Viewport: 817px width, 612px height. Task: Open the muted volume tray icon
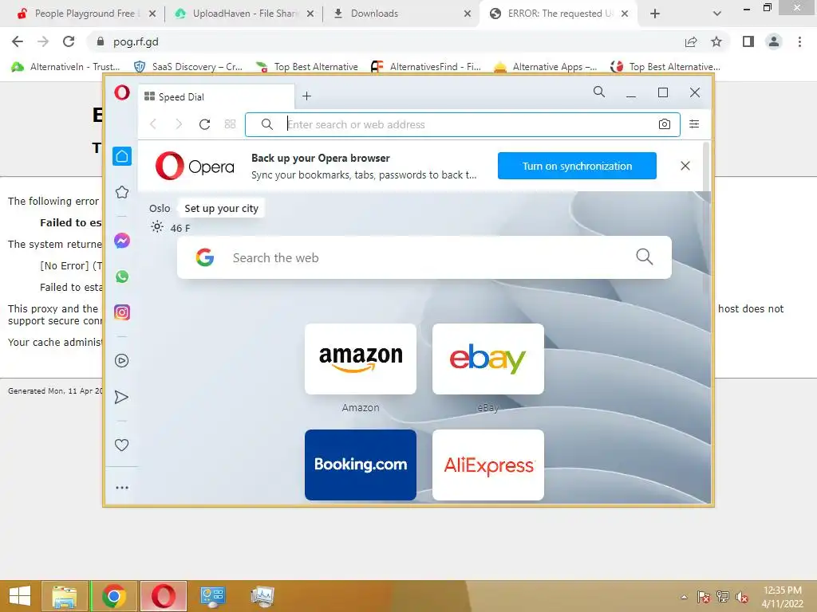[742, 597]
